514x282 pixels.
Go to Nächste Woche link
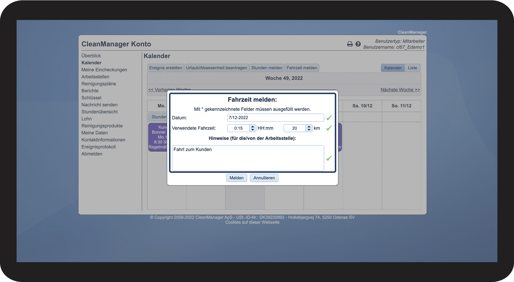[x=400, y=90]
